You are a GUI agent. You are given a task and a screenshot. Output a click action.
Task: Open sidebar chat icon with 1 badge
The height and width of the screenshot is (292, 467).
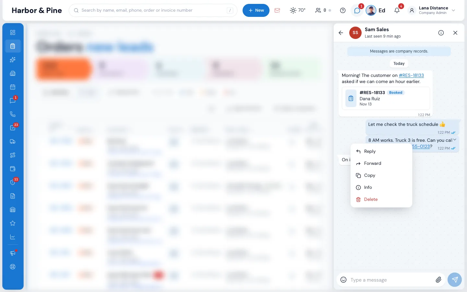point(13,101)
